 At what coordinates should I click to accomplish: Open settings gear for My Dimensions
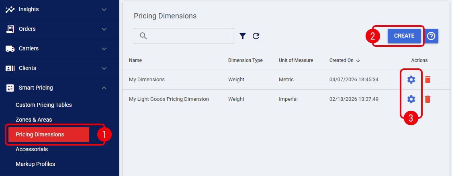click(x=411, y=80)
